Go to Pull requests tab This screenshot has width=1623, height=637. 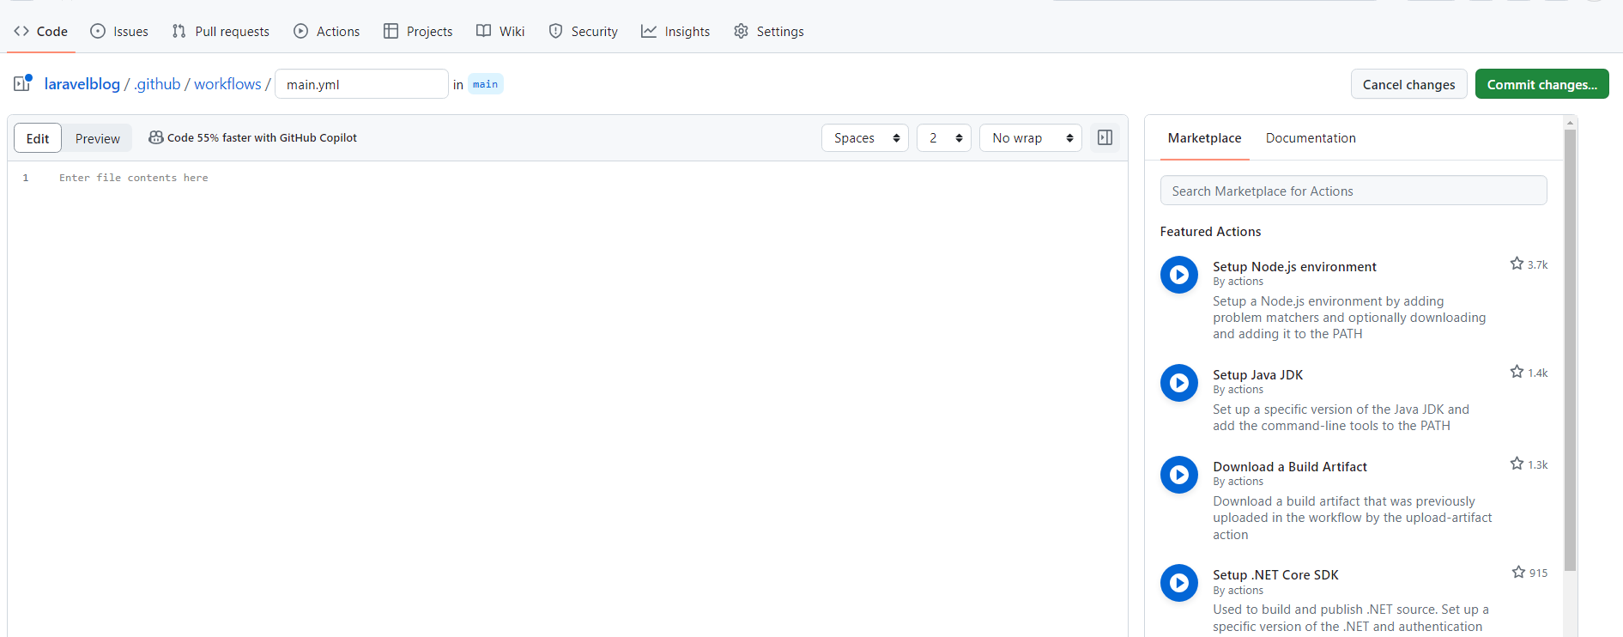pos(221,31)
